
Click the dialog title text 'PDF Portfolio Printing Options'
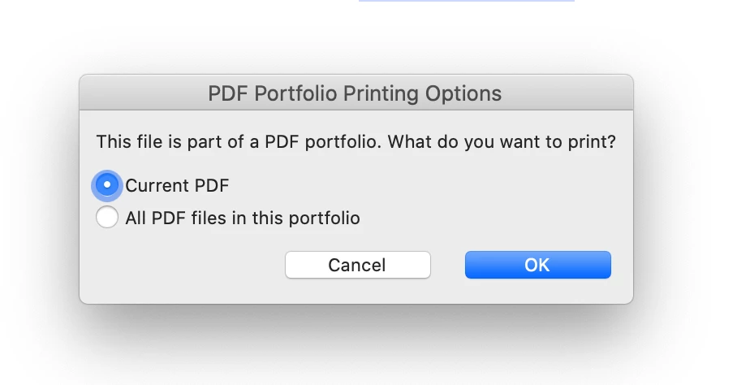point(356,93)
